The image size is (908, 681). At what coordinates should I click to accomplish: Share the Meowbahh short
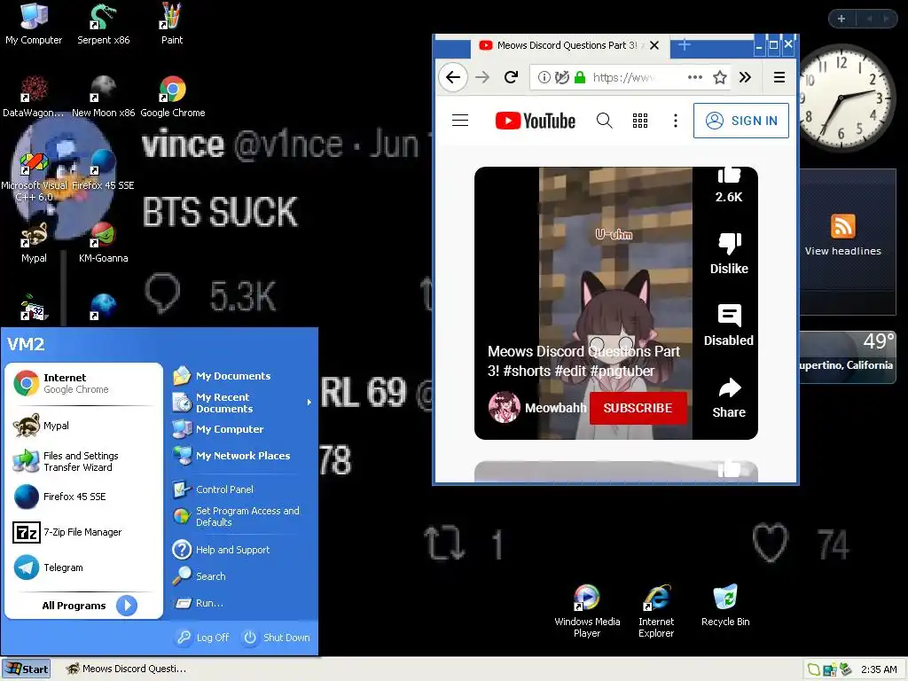[729, 397]
